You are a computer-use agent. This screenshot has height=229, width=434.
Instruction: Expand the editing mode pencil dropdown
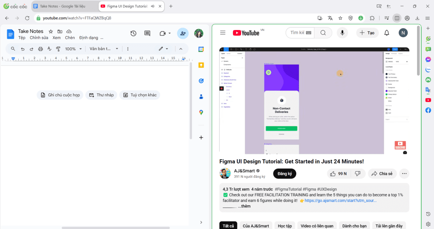(x=164, y=49)
